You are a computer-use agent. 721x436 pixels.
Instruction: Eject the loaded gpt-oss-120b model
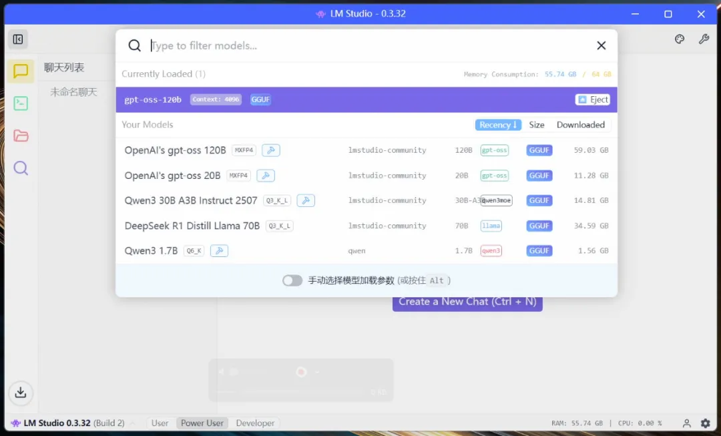coord(592,99)
